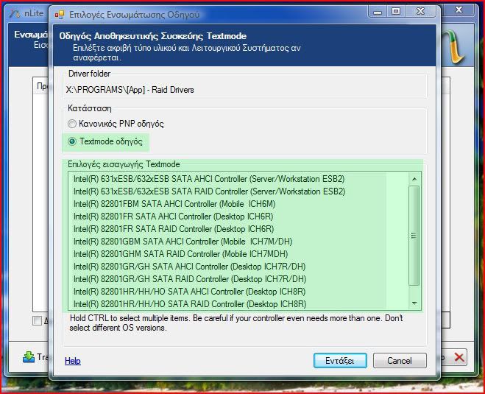The width and height of the screenshot is (485, 394).
Task: Minimize the driver integration dialog
Action: tap(378, 11)
